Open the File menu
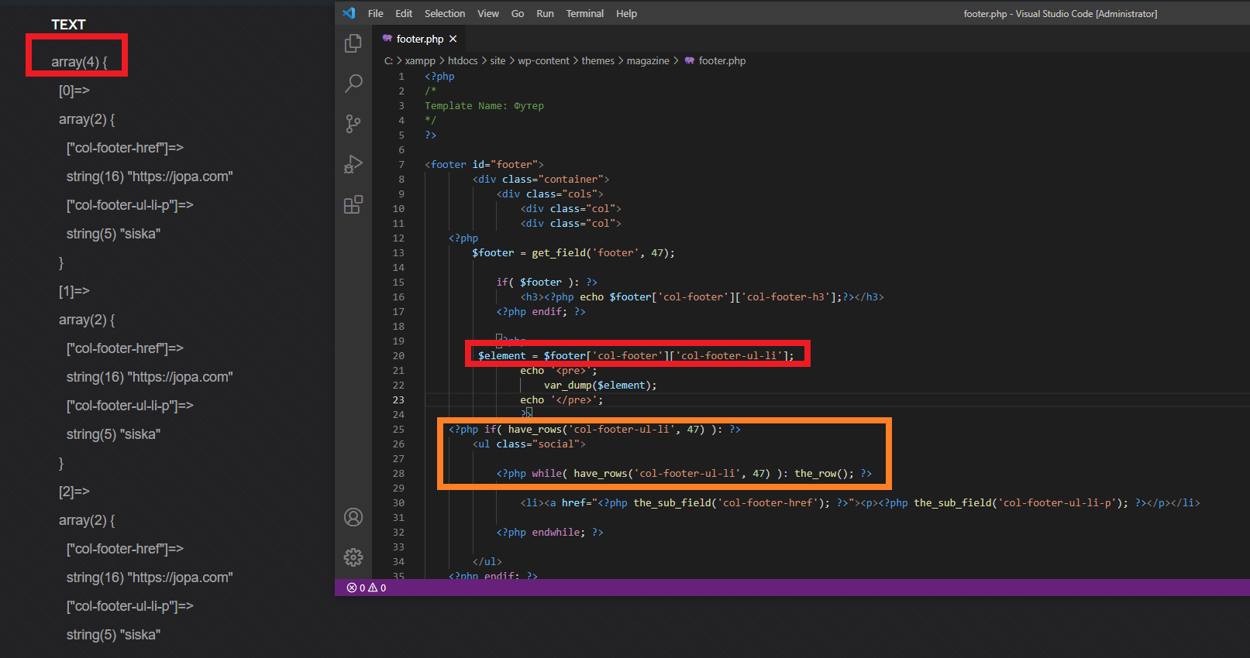 tap(376, 13)
